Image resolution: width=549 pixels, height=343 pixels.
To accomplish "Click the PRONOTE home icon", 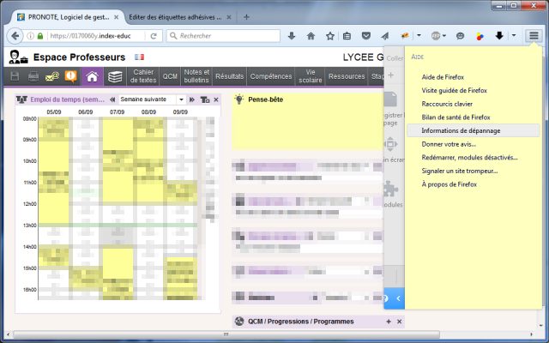I will [x=93, y=77].
